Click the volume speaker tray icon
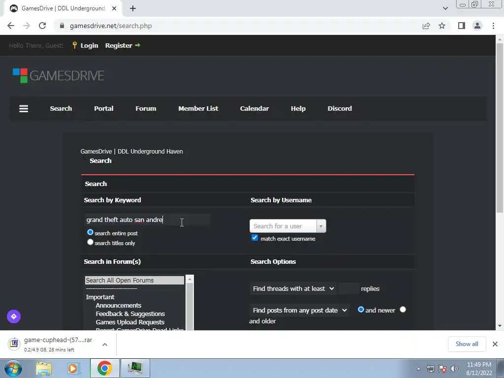The height and width of the screenshot is (378, 504). 454,369
